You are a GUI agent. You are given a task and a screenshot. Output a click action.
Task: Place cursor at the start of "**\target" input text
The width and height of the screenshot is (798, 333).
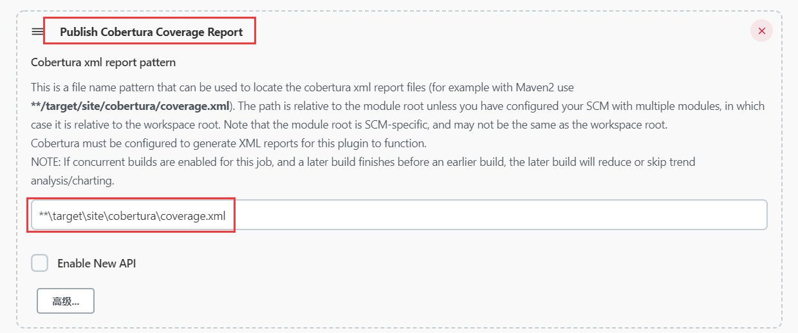coord(40,216)
